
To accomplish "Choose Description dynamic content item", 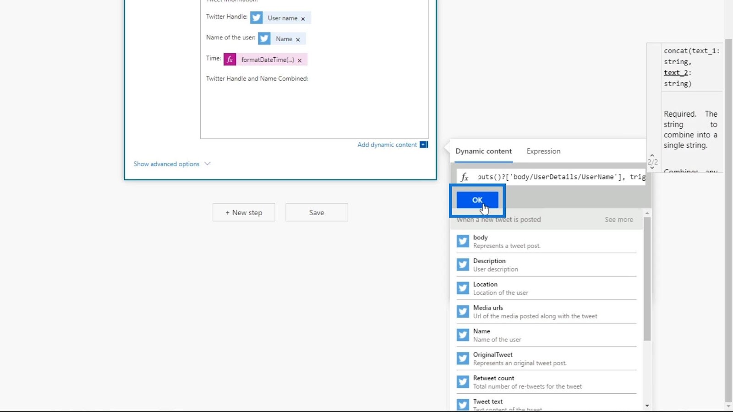I will (x=547, y=265).
